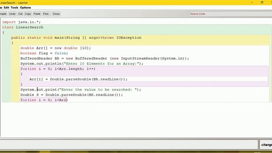
Task: Click the compiler message area at the bottom
Action: tap(129, 144)
